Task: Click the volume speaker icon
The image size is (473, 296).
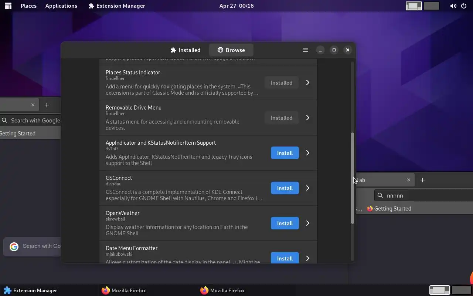Action: [453, 6]
